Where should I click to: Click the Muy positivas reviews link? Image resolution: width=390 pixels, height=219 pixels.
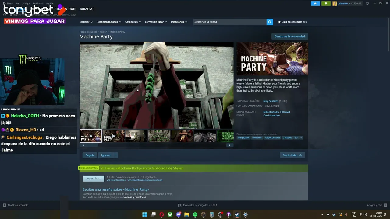(x=271, y=101)
